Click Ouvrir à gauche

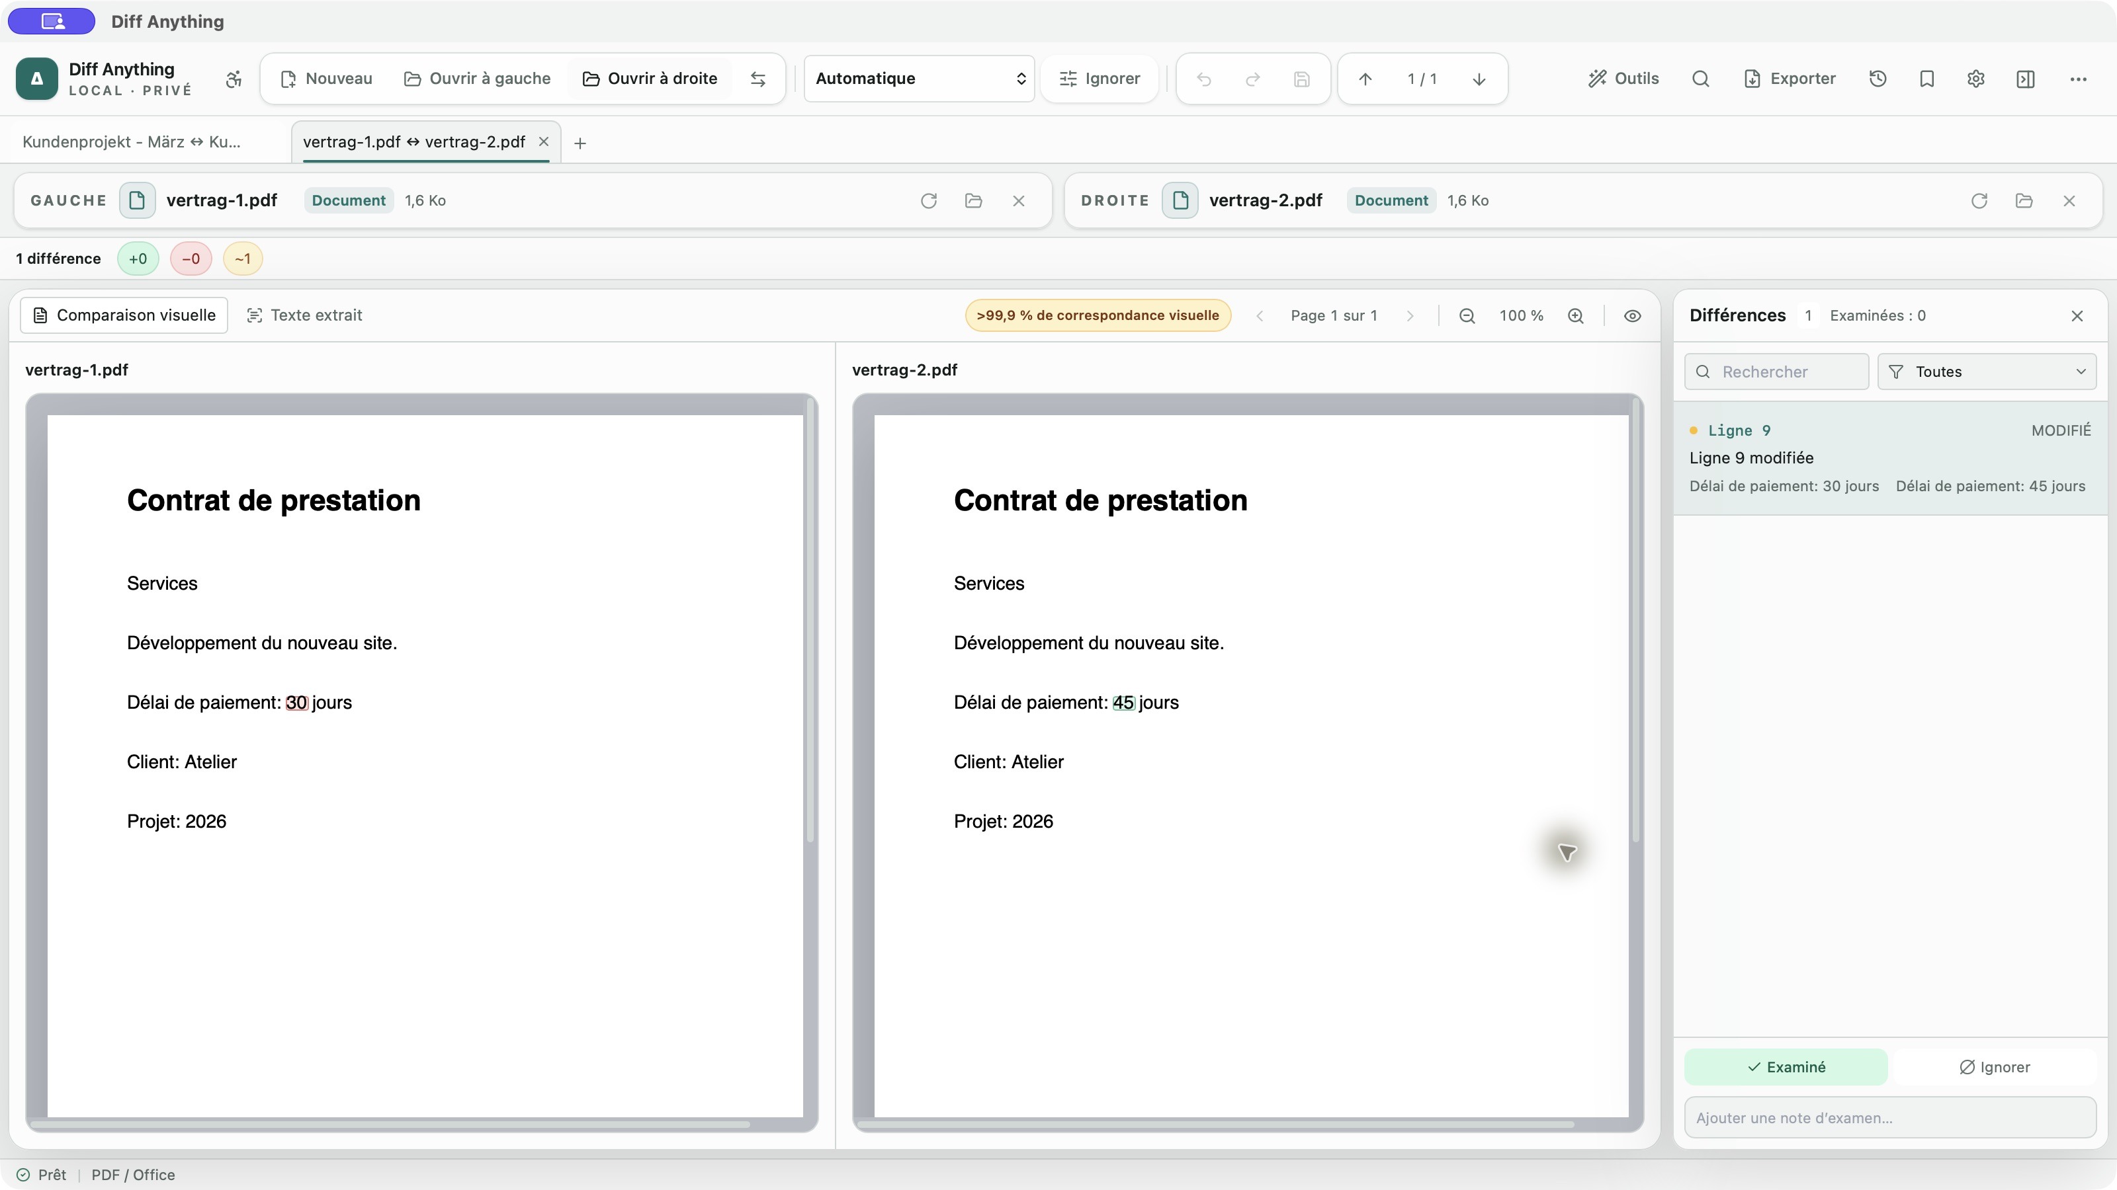(x=478, y=79)
